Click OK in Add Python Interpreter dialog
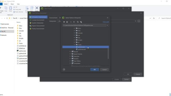The width and height of the screenshot is (171, 96). 128,74
